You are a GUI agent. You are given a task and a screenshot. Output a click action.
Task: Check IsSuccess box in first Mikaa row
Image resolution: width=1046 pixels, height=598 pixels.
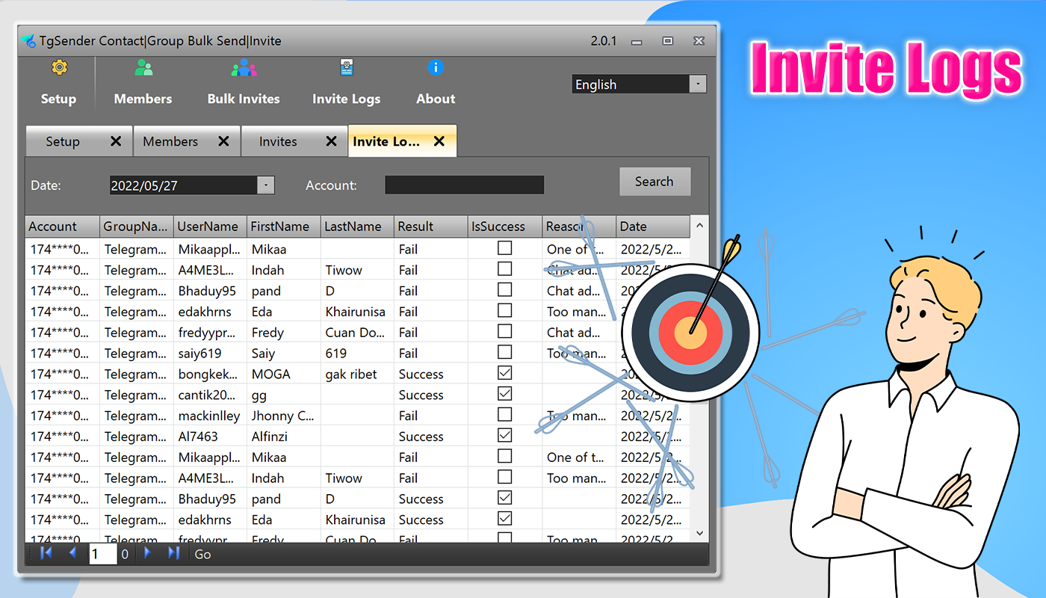(505, 248)
